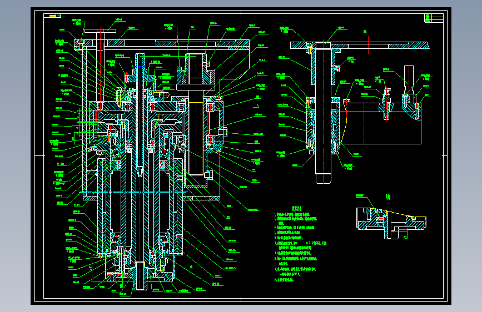Select the yellow title block in top-right corner
Image resolution: width=482 pixels, height=312 pixels.
point(434,18)
